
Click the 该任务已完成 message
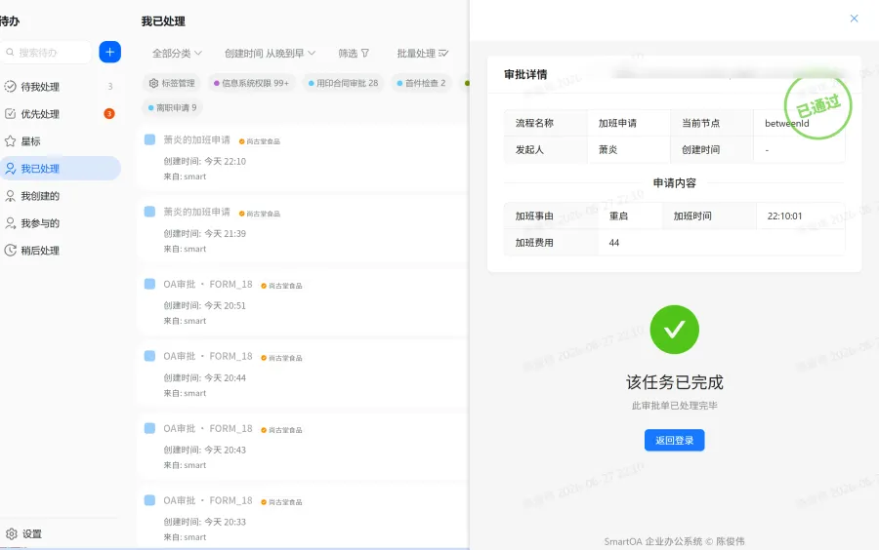pyautogui.click(x=674, y=382)
